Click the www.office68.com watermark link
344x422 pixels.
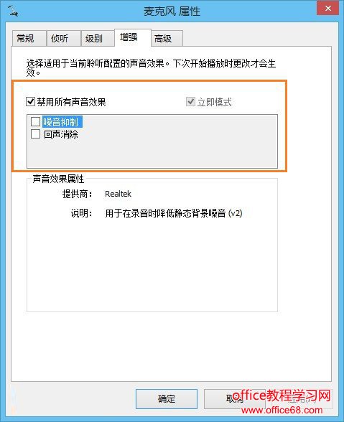tap(282, 411)
